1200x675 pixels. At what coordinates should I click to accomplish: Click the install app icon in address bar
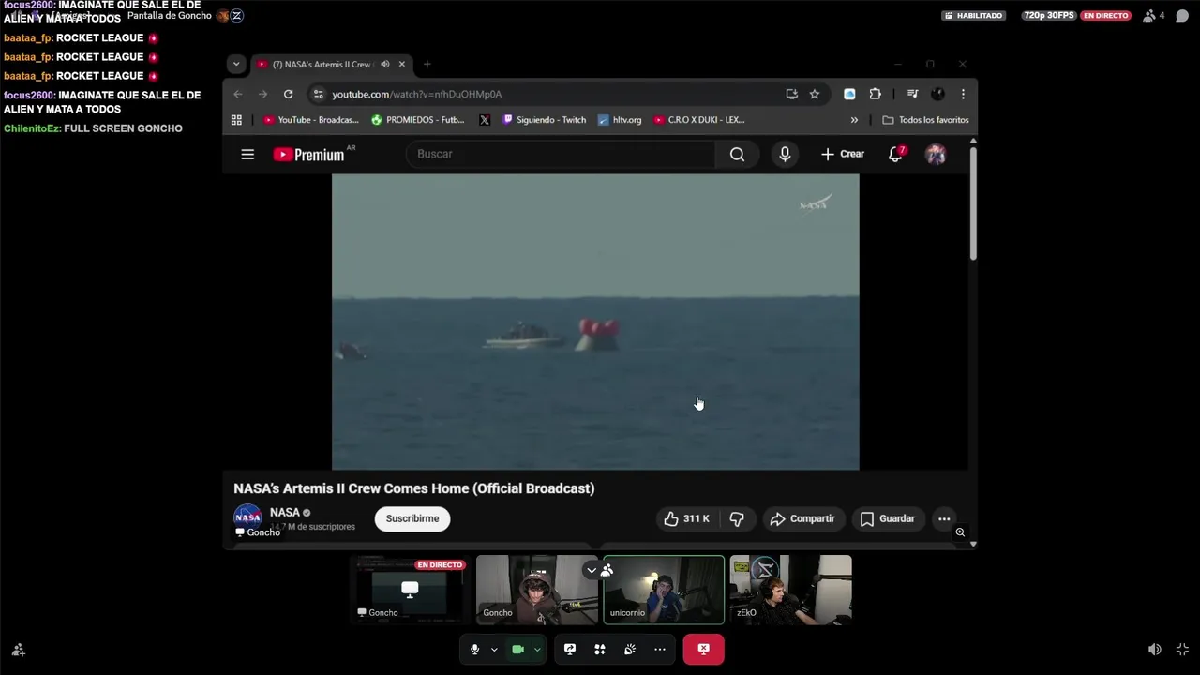792,94
